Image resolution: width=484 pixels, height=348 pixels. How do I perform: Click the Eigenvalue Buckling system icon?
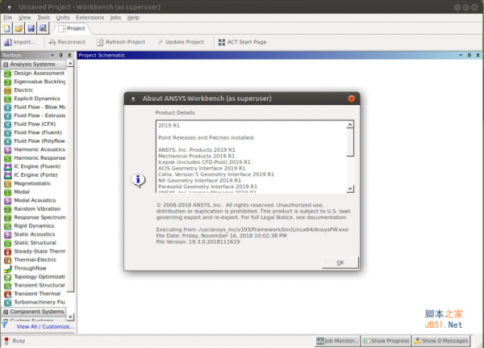point(8,82)
